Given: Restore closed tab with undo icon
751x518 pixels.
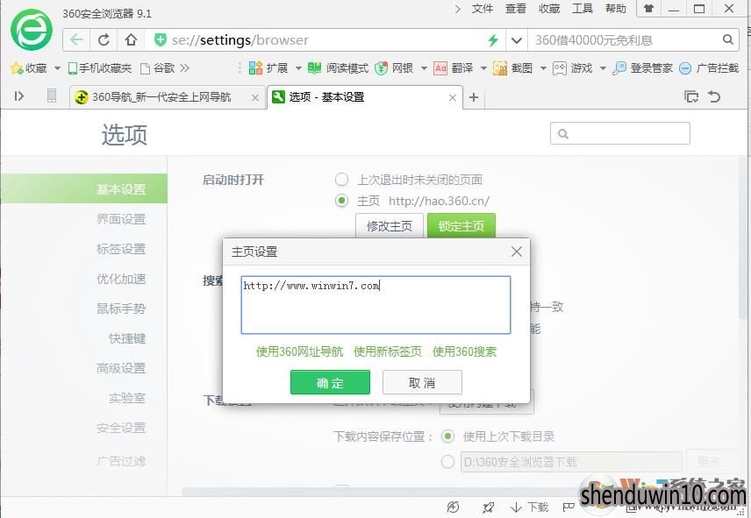Looking at the screenshot, I should tap(714, 96).
